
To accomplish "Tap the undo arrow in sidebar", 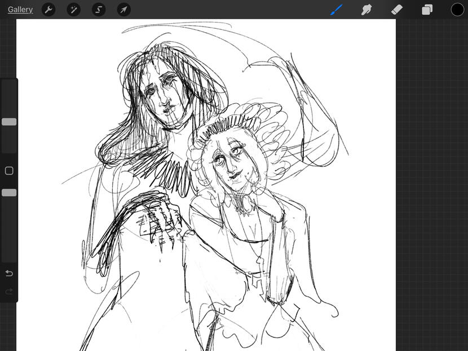I will click(x=9, y=273).
